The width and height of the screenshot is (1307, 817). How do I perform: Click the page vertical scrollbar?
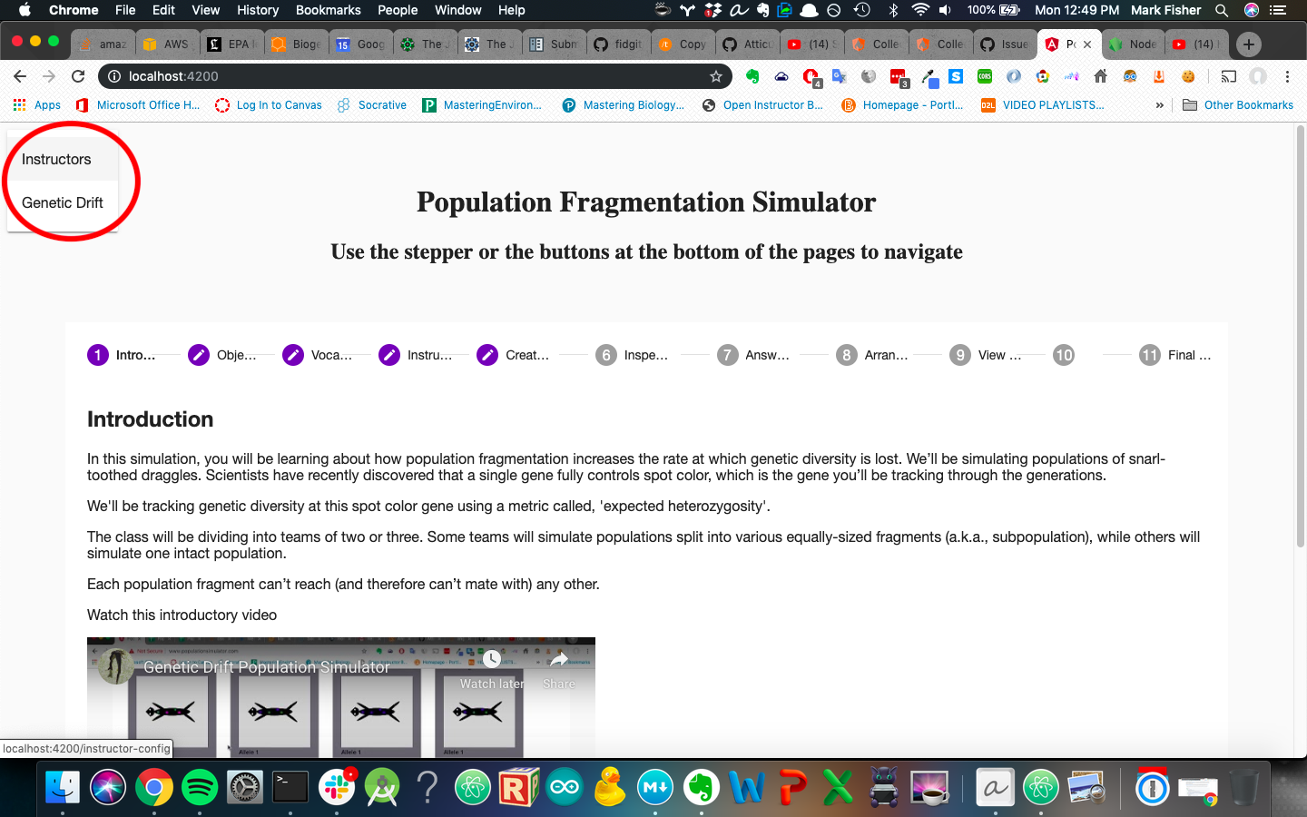click(1300, 336)
